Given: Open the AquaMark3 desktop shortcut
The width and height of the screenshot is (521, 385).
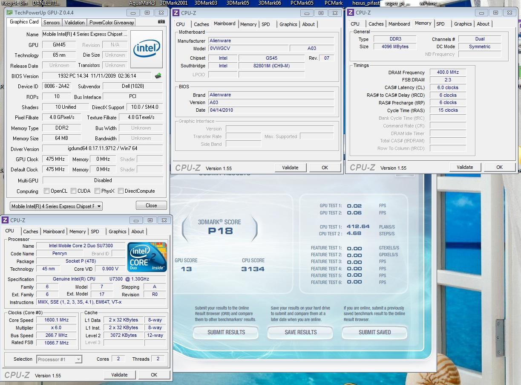Looking at the screenshot, I should click(x=142, y=3).
